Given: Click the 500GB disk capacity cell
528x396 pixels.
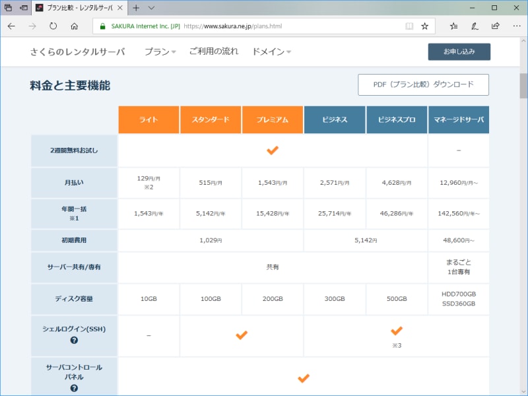Looking at the screenshot, I should 397,299.
